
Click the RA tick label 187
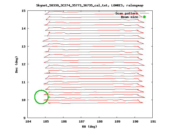(x=82, y=121)
